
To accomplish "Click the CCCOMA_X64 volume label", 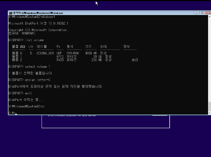I will tap(45, 53).
